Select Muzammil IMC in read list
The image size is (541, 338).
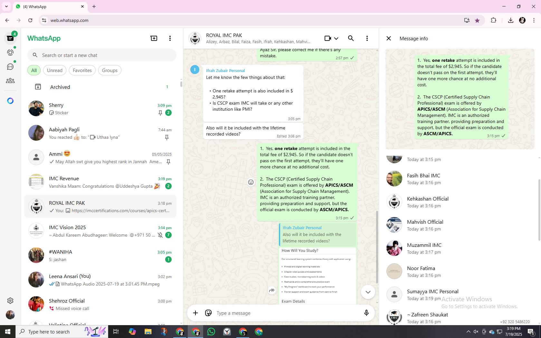point(460,248)
